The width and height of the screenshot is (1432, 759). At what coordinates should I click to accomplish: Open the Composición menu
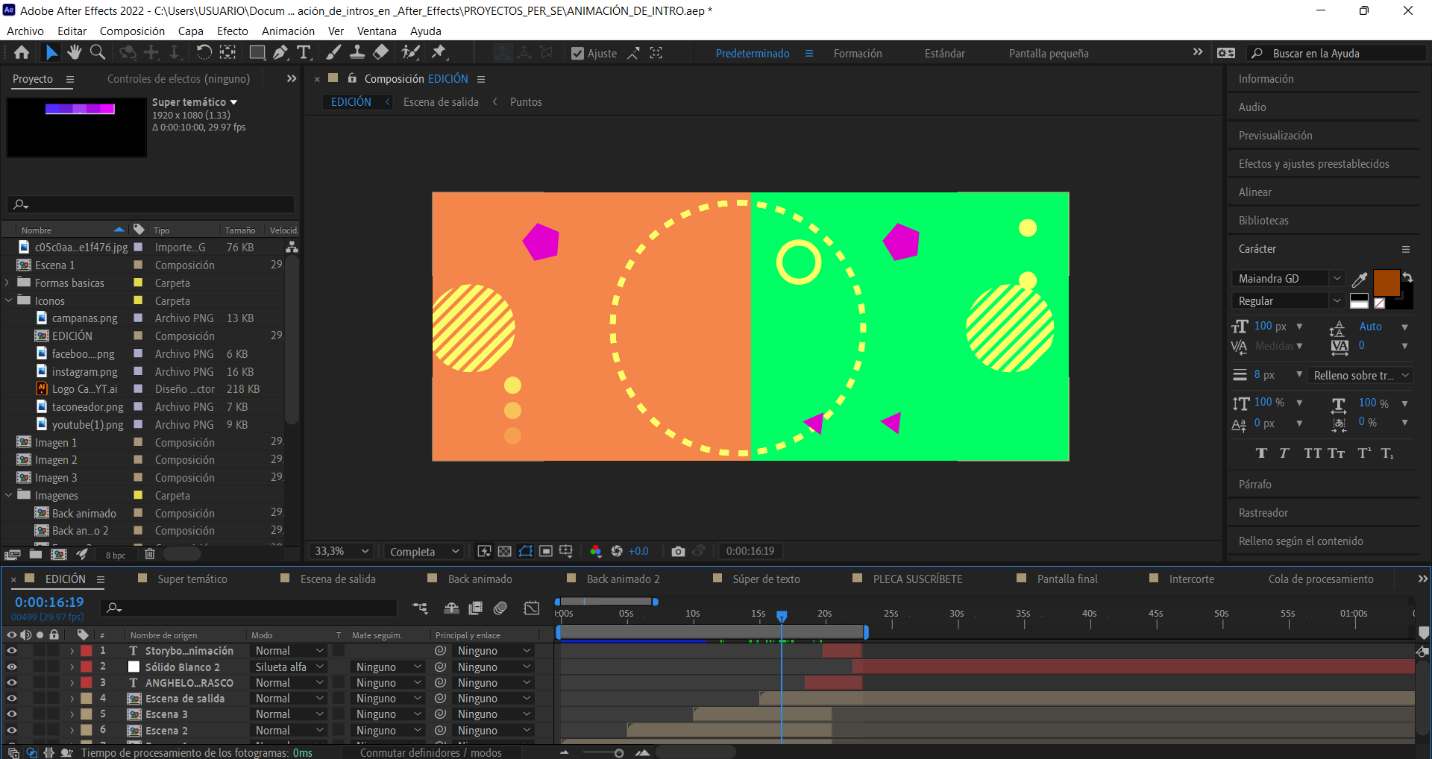(x=132, y=31)
